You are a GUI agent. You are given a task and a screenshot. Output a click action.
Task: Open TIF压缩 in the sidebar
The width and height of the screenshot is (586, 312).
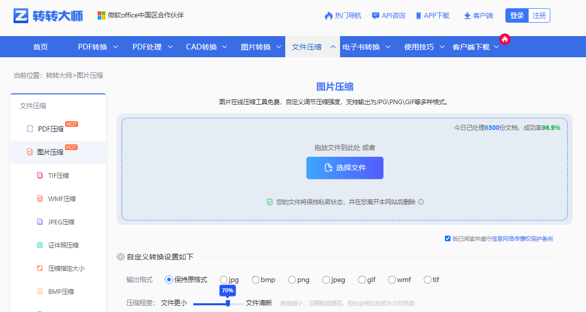58,175
